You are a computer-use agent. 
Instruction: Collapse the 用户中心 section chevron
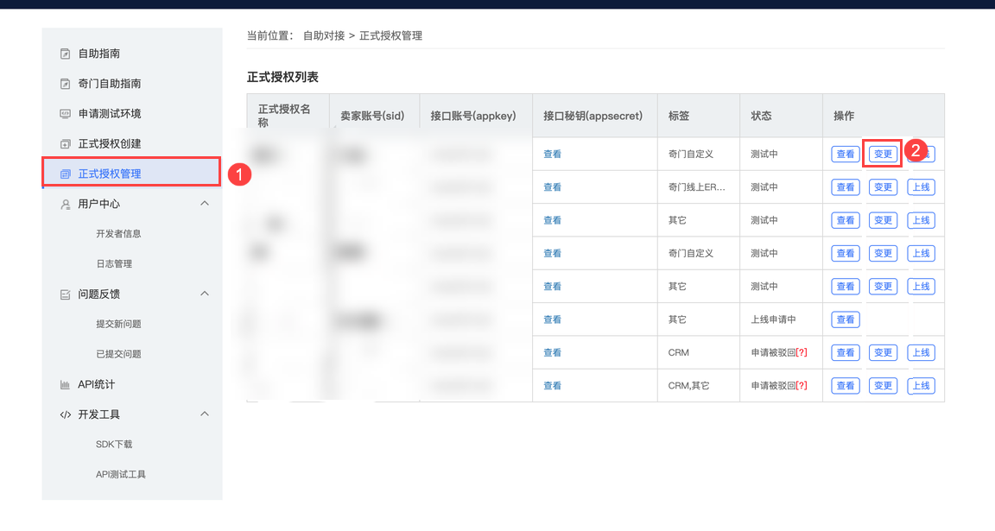[205, 204]
